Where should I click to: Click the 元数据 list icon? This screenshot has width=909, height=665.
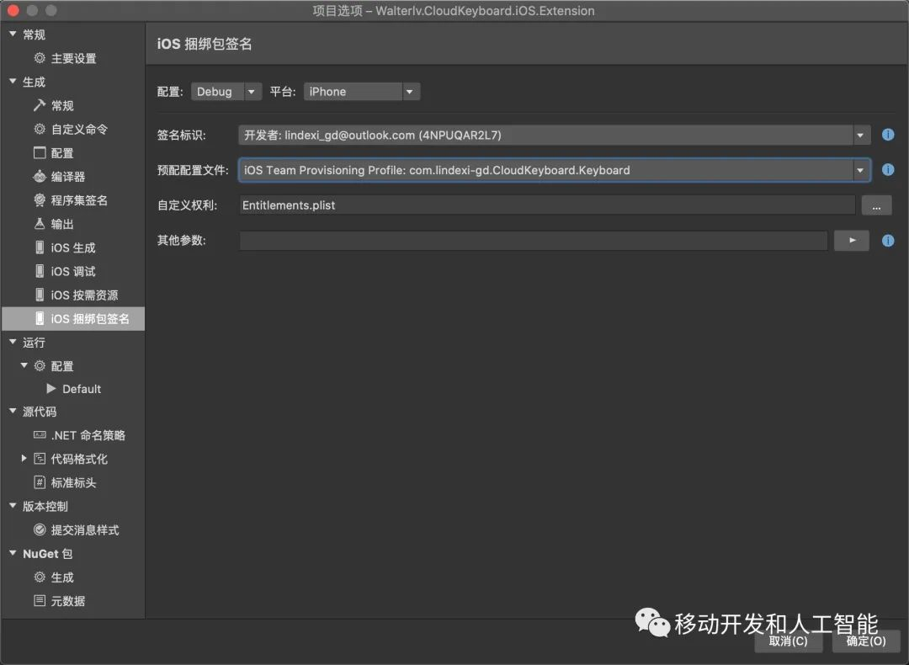(x=40, y=601)
